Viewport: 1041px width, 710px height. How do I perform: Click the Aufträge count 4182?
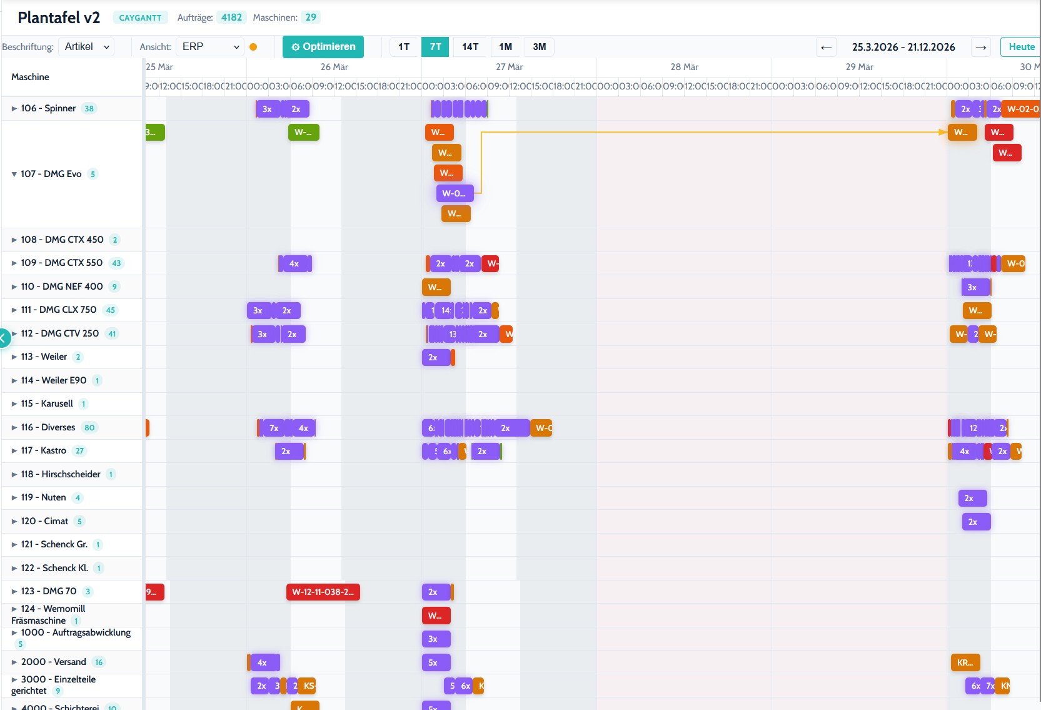coord(231,18)
